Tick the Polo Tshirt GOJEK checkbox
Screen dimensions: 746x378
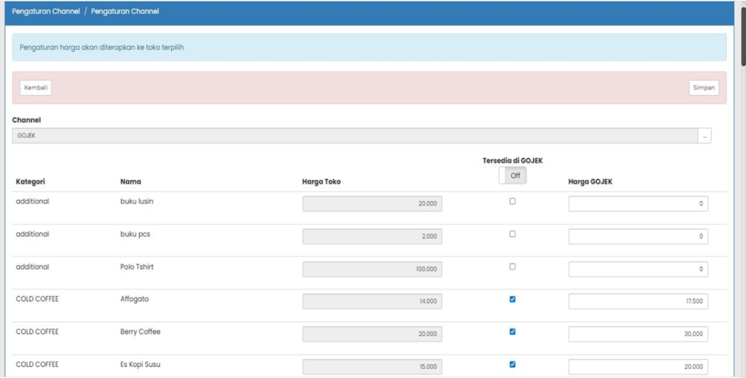point(512,267)
